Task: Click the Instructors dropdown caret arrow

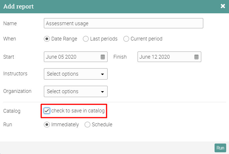Action: [x=102, y=74]
